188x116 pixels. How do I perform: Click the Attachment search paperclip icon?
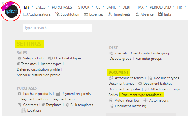[x=111, y=78]
